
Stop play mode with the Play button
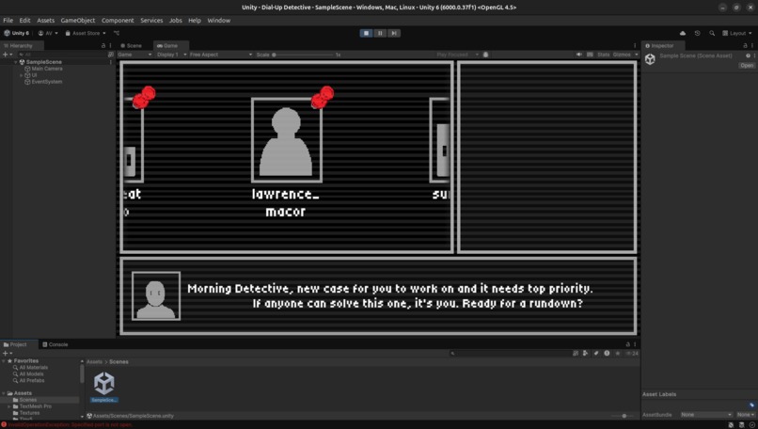pyautogui.click(x=366, y=33)
